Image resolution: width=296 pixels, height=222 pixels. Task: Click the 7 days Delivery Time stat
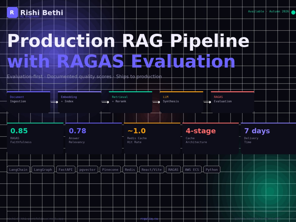268,138
